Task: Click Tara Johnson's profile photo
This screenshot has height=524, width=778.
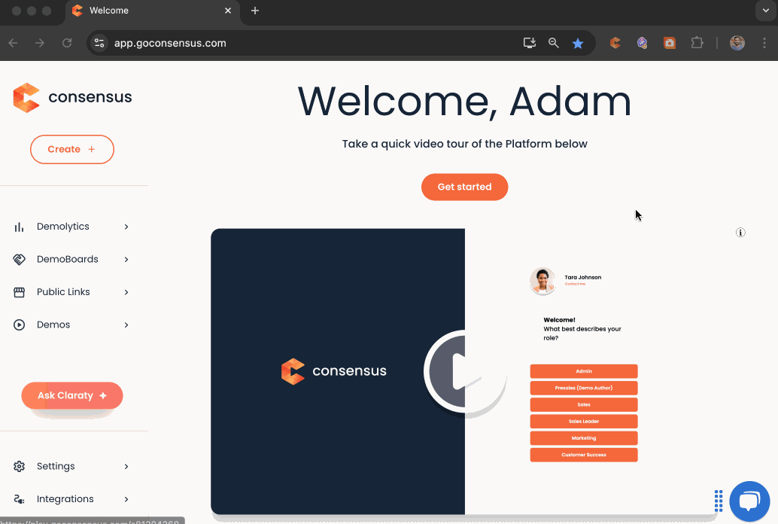Action: (x=542, y=281)
